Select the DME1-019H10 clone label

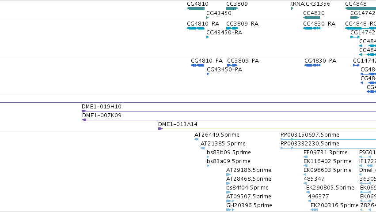102,107
